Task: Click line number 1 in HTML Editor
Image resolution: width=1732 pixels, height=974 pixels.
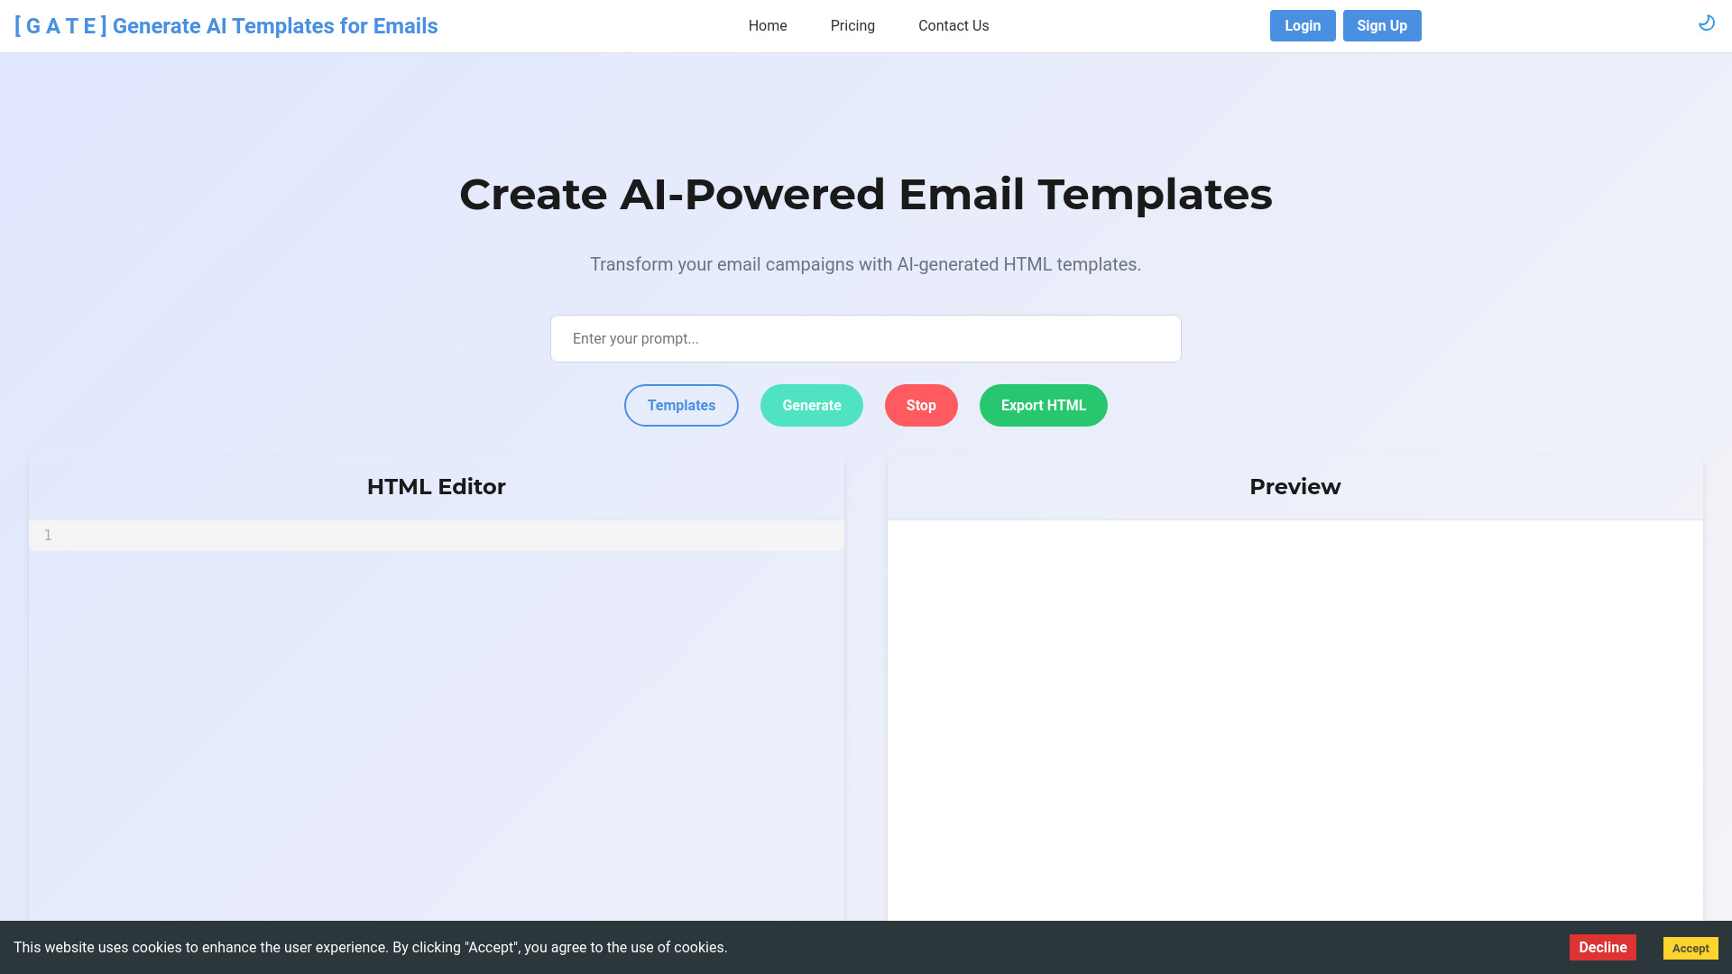Action: tap(48, 534)
